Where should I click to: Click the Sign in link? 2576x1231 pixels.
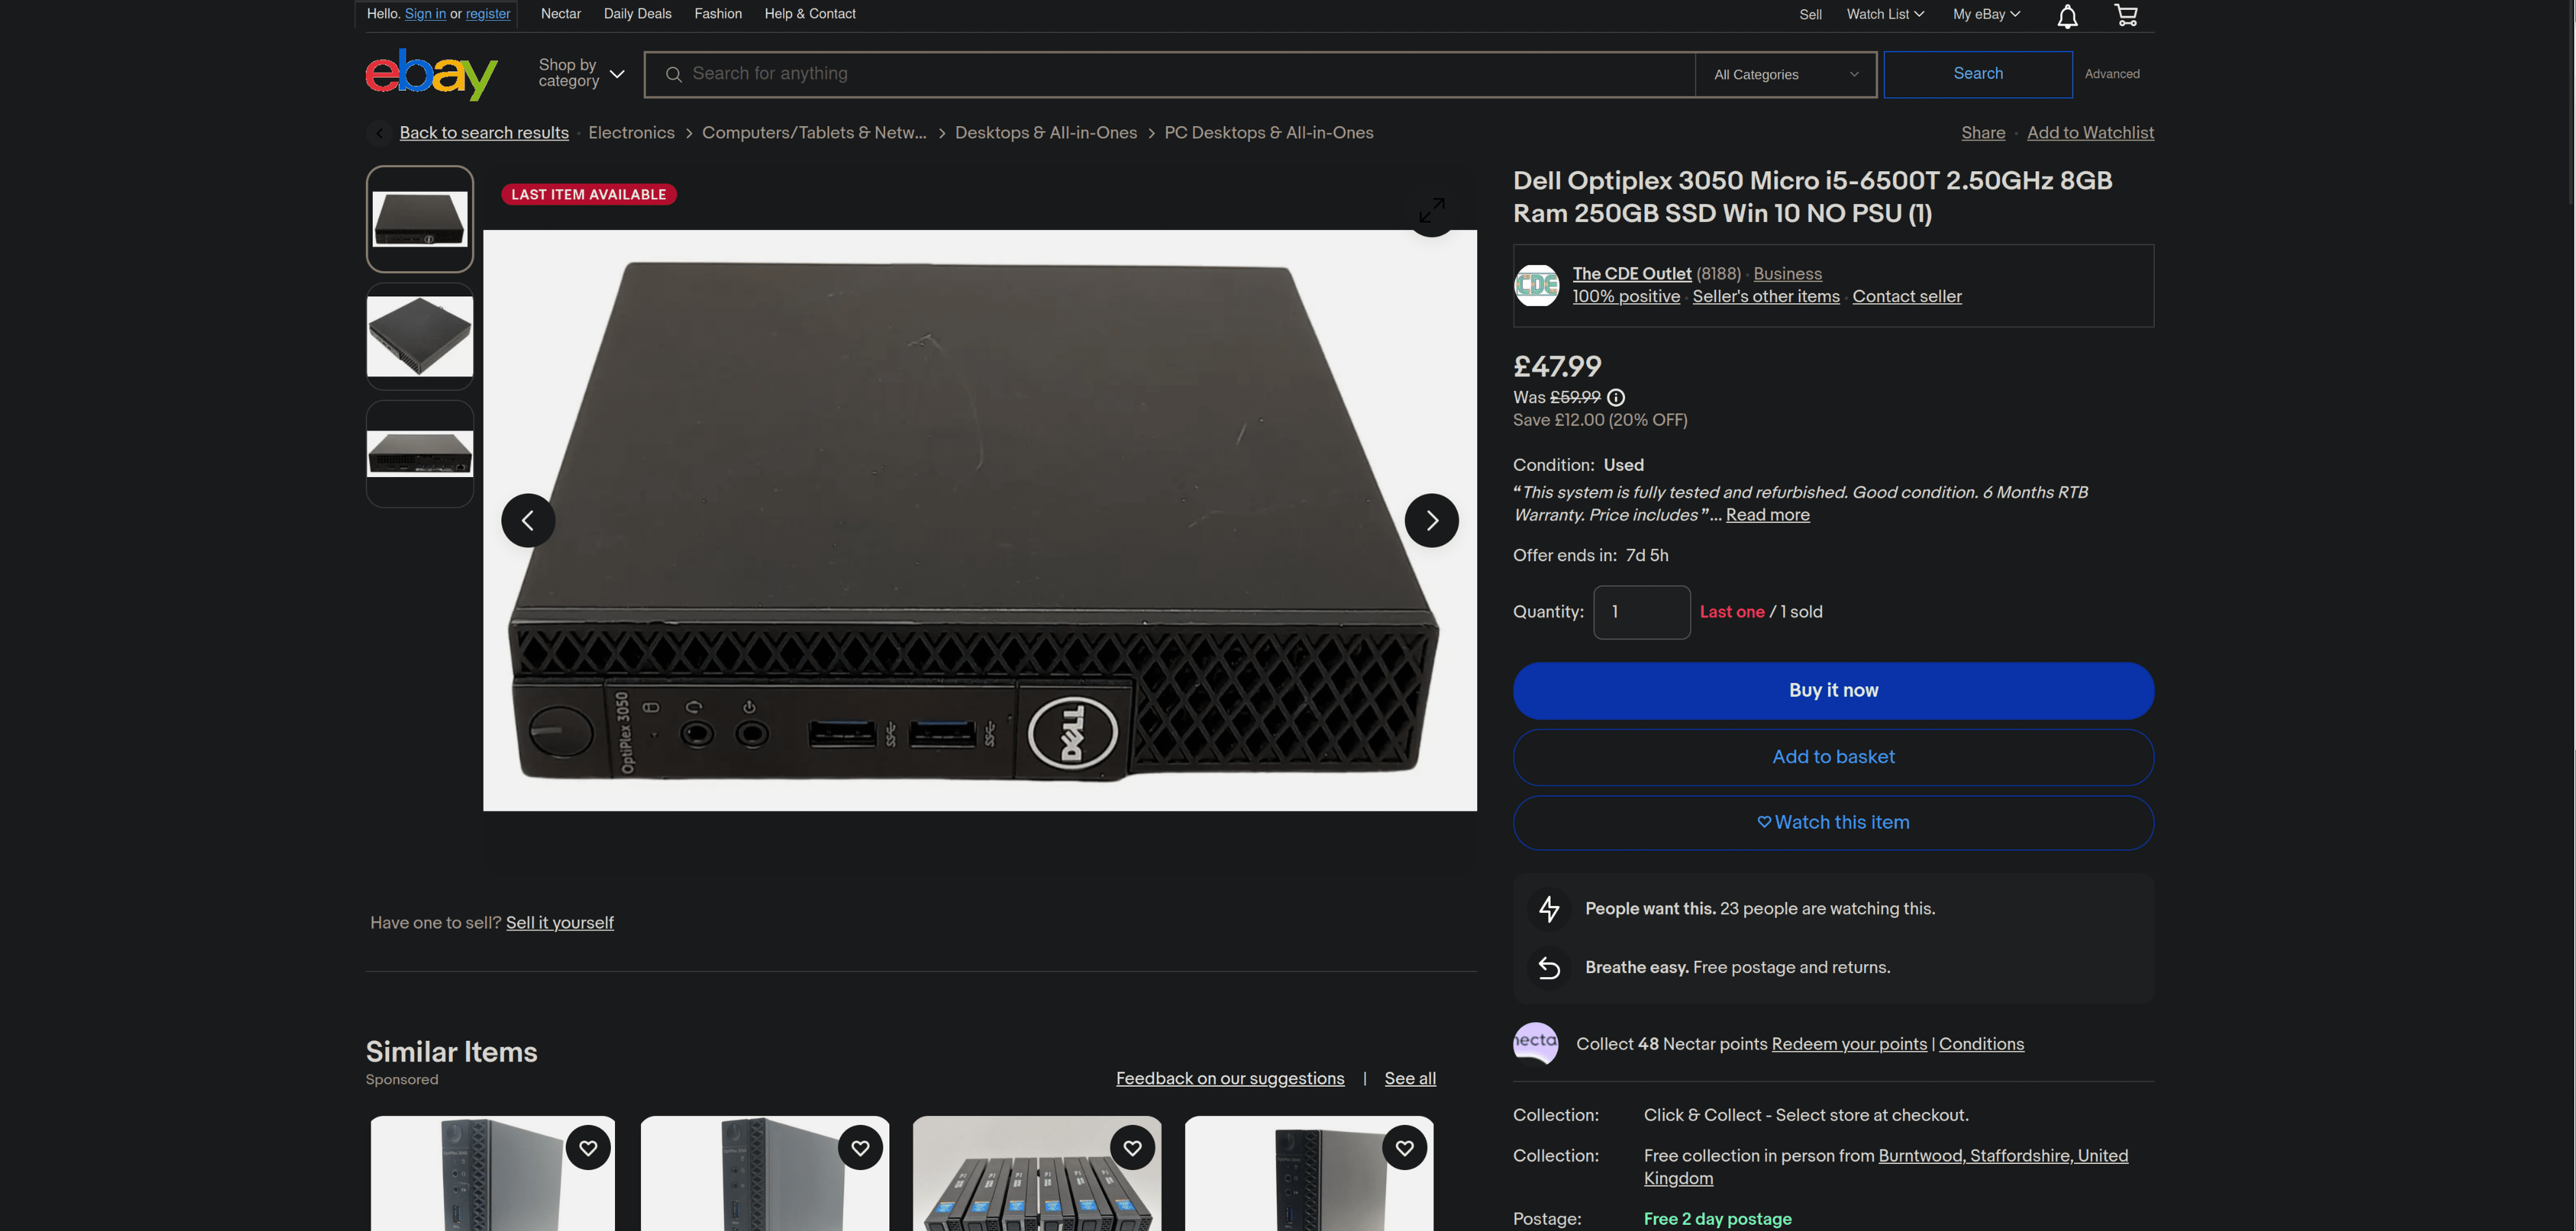point(425,14)
